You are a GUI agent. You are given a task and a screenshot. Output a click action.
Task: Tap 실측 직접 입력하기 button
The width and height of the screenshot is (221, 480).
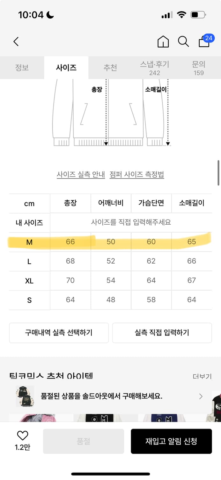pos(162,333)
